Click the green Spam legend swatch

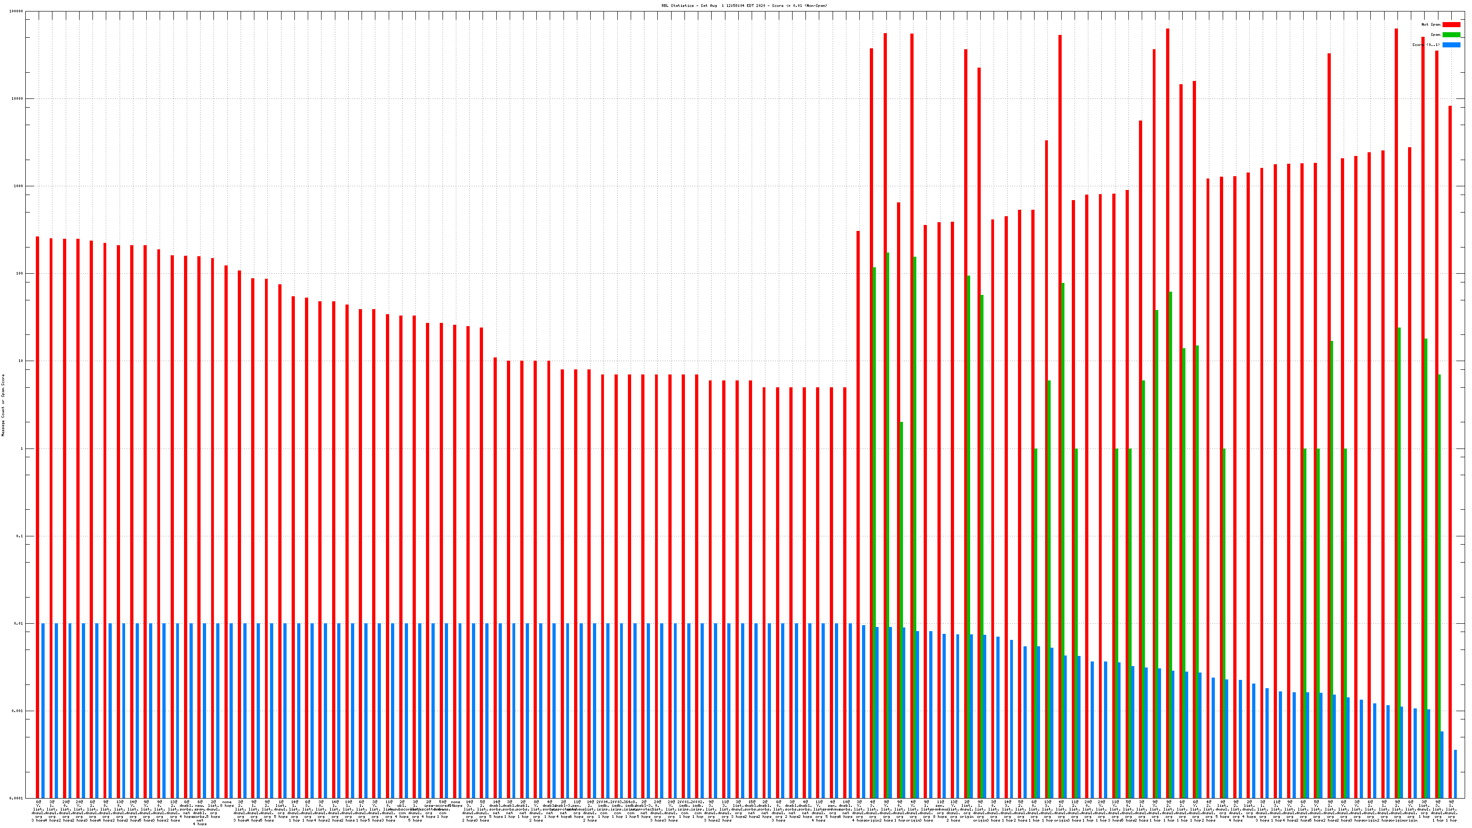1451,35
